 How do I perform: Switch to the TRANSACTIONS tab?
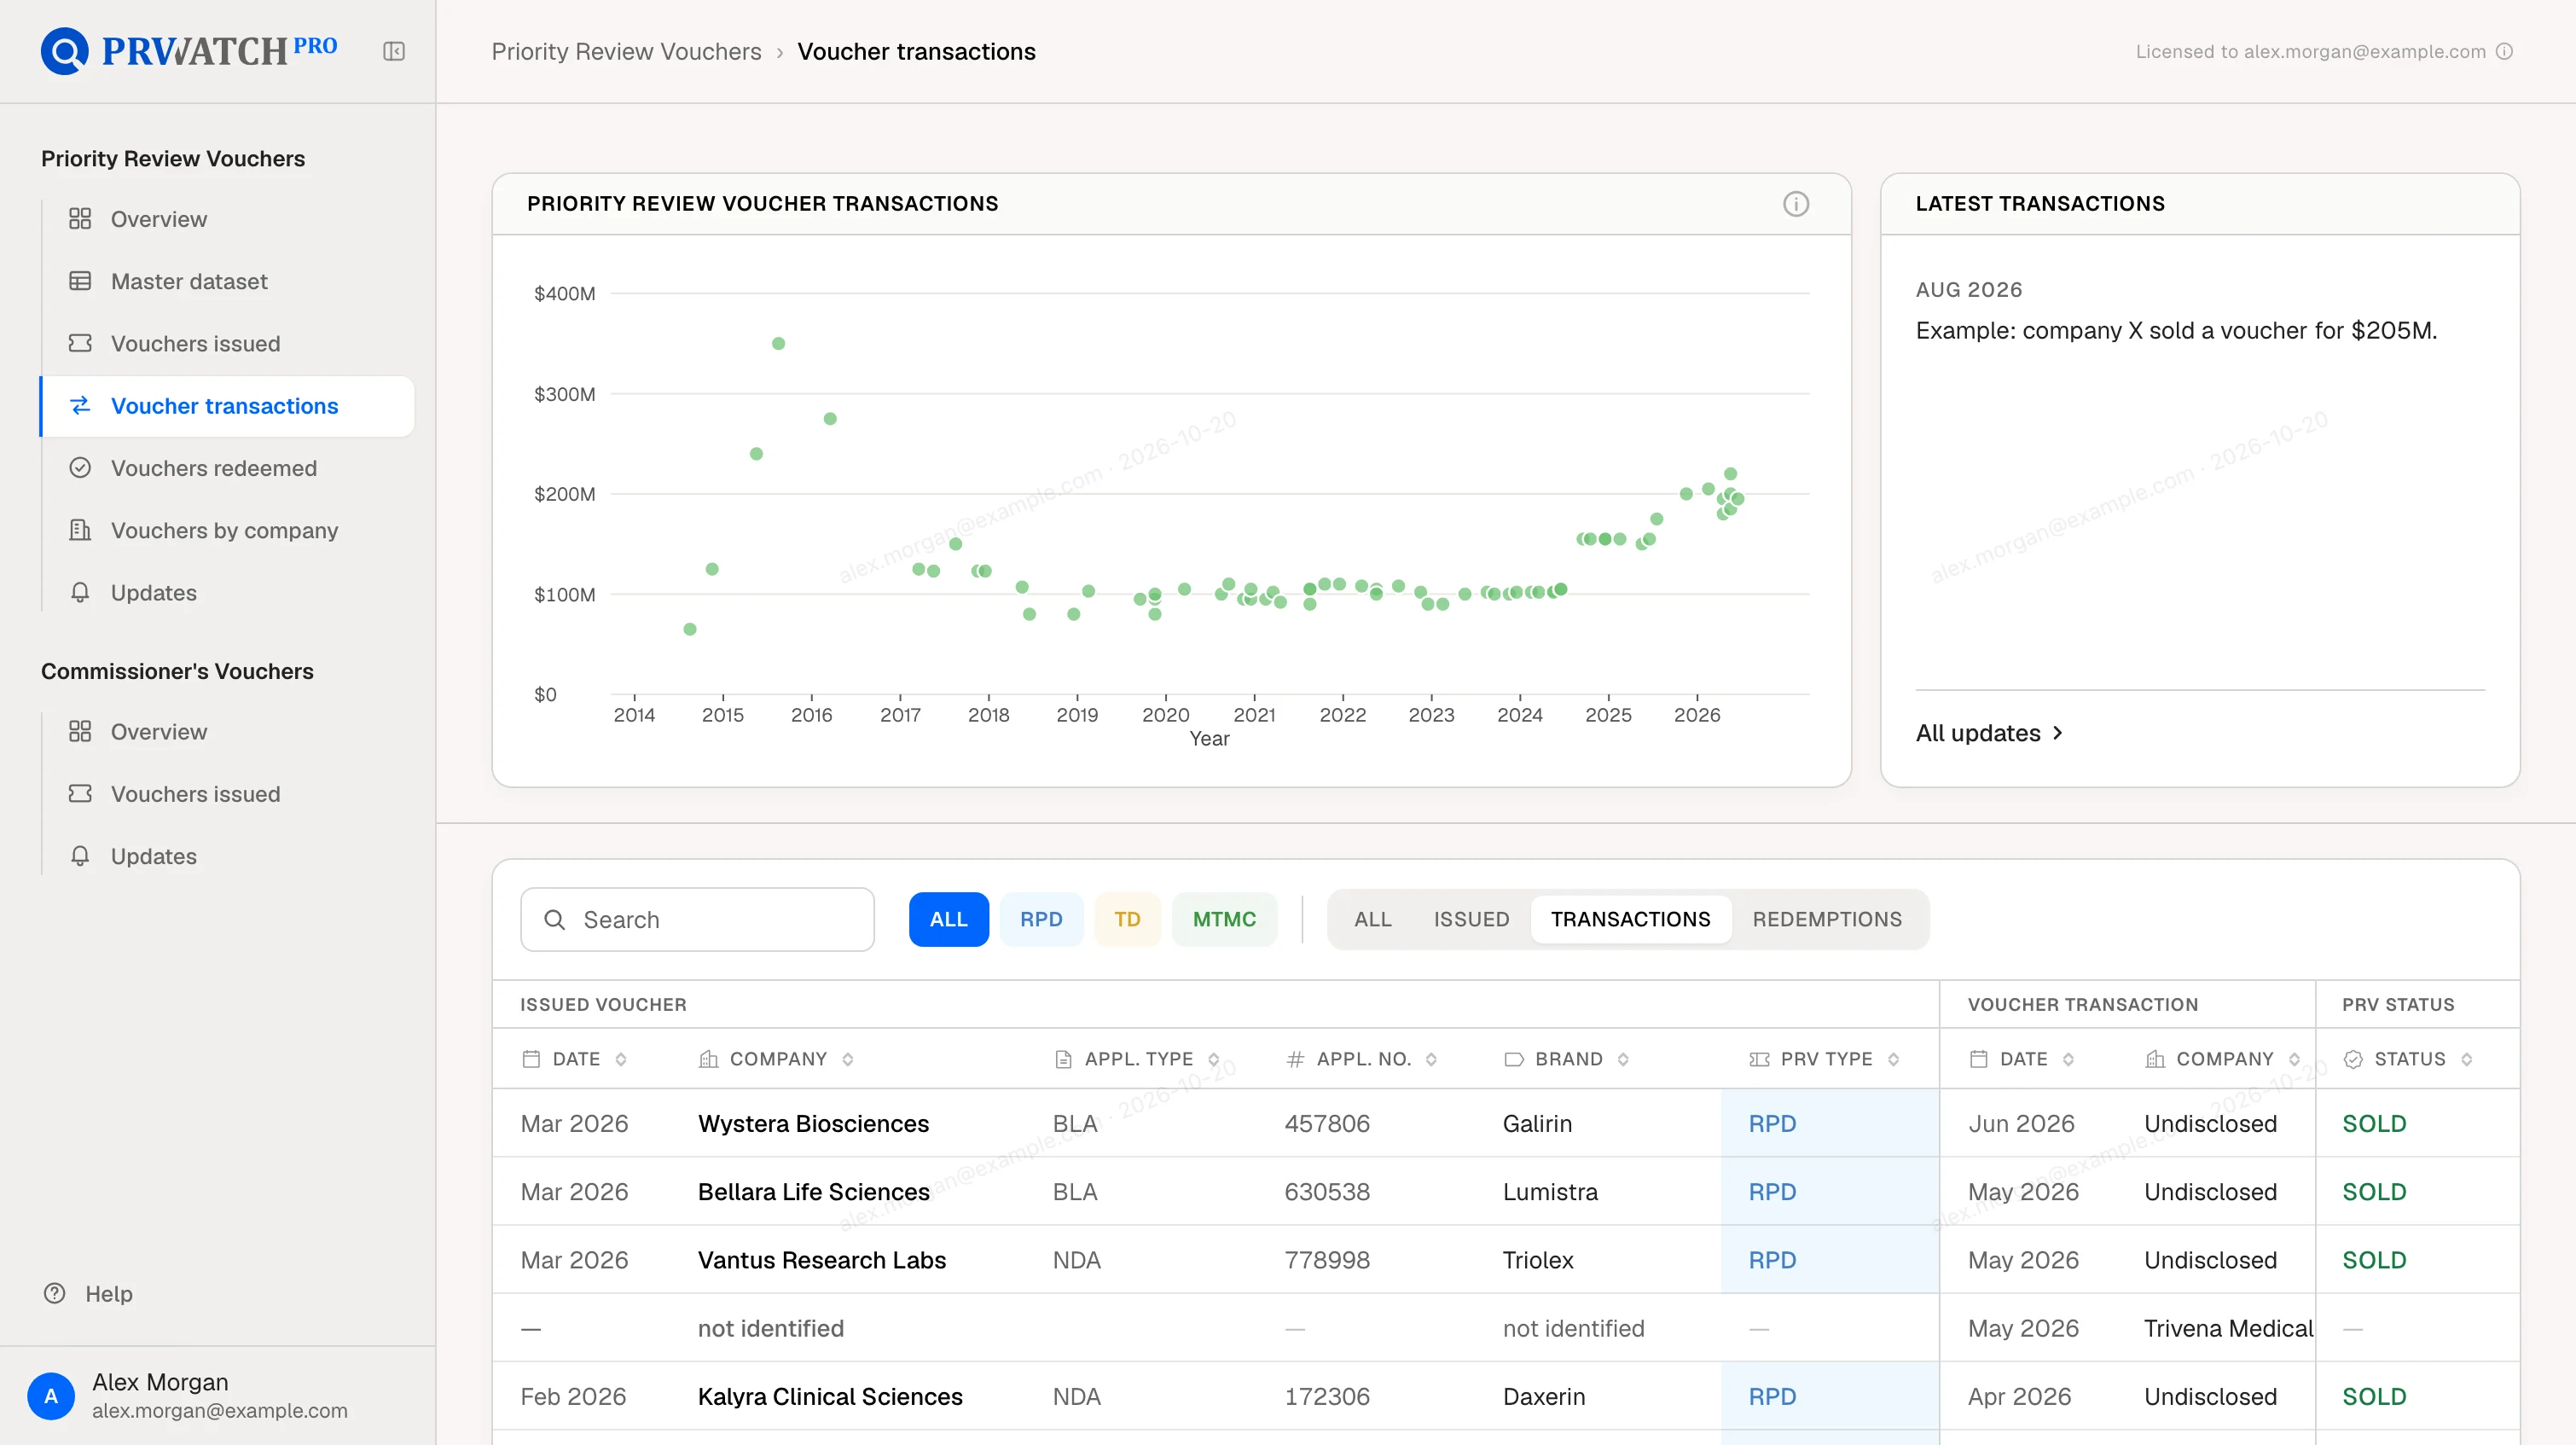pyautogui.click(x=1630, y=919)
